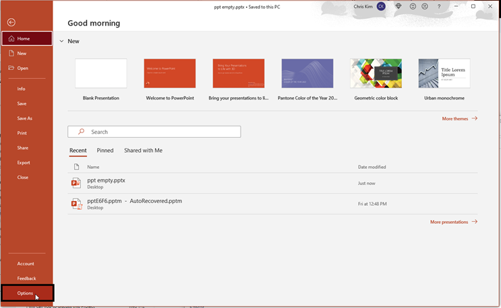501x308 pixels.
Task: Open the Account page
Action: pyautogui.click(x=27, y=264)
